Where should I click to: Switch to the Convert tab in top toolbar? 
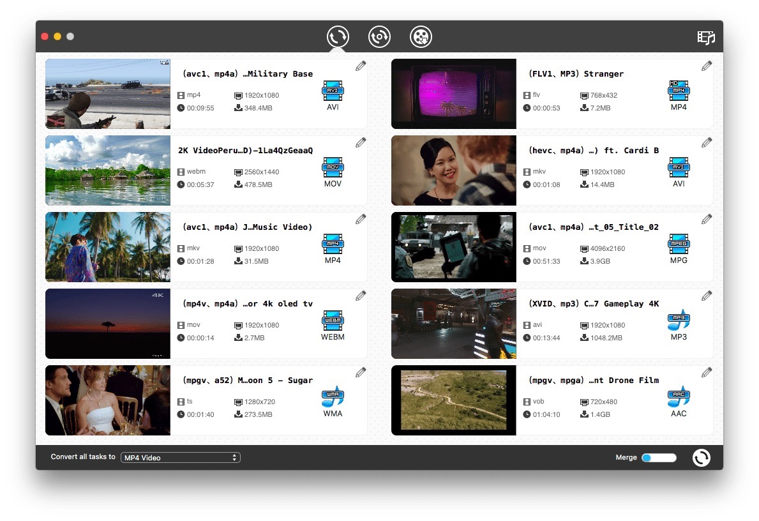tap(338, 36)
